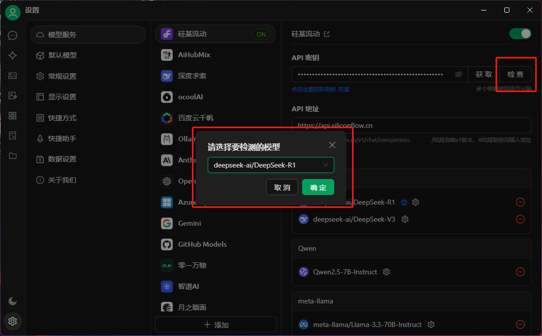542x336 pixels.
Task: Remove the Qwen2.5-7B-Instruct model
Action: pos(520,272)
